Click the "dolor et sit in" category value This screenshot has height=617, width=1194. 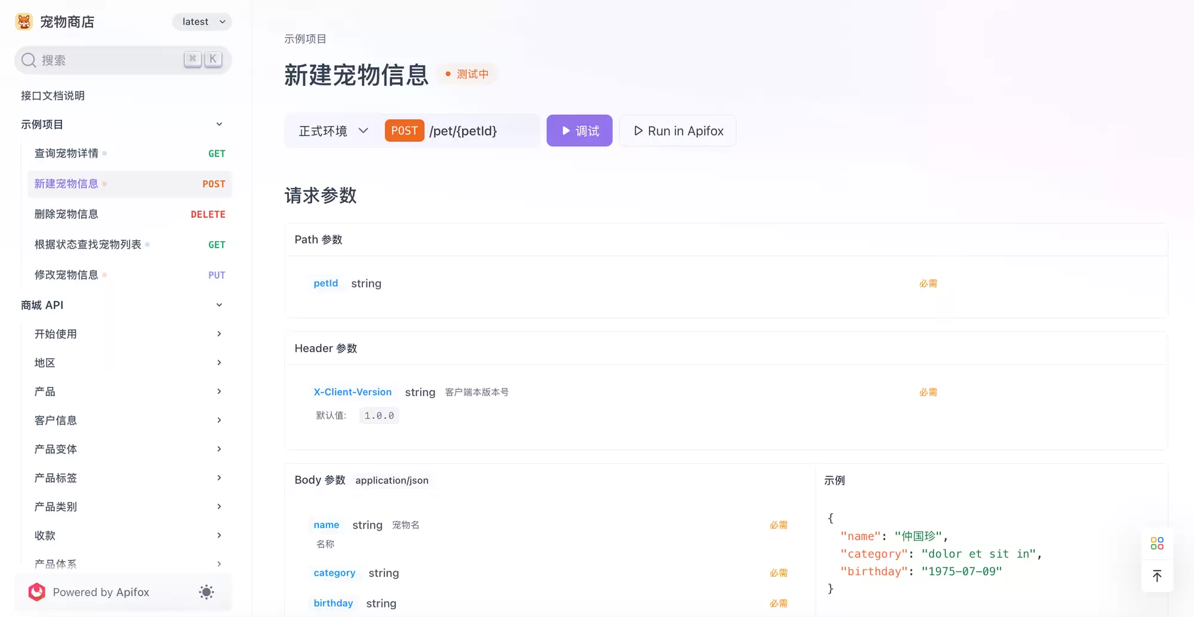pyautogui.click(x=979, y=554)
